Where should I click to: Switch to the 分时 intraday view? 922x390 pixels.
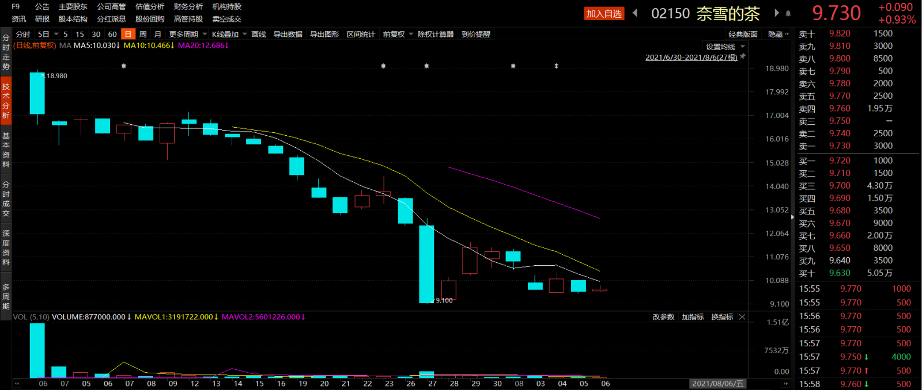pyautogui.click(x=23, y=34)
